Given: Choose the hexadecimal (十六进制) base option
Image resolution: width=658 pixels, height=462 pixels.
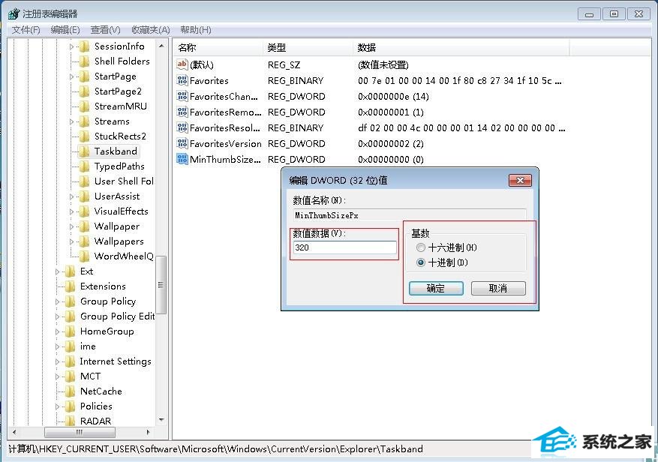Looking at the screenshot, I should coord(420,247).
